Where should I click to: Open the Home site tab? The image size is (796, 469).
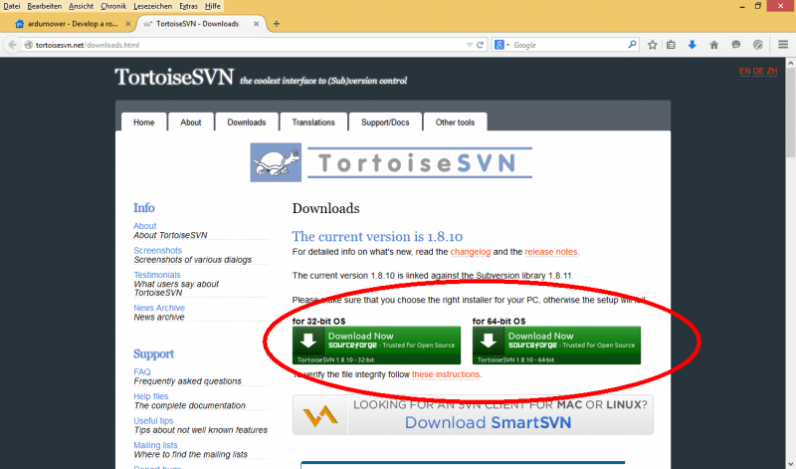coord(144,121)
